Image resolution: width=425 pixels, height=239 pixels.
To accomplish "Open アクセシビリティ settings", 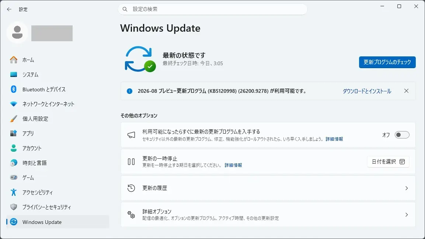I will click(58, 192).
